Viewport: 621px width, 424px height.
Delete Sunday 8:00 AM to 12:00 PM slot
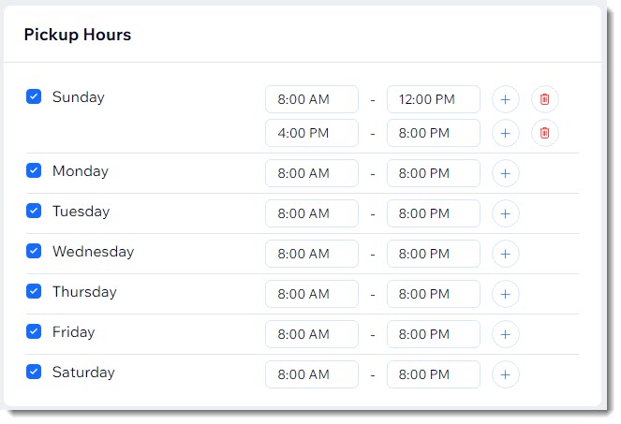(544, 99)
